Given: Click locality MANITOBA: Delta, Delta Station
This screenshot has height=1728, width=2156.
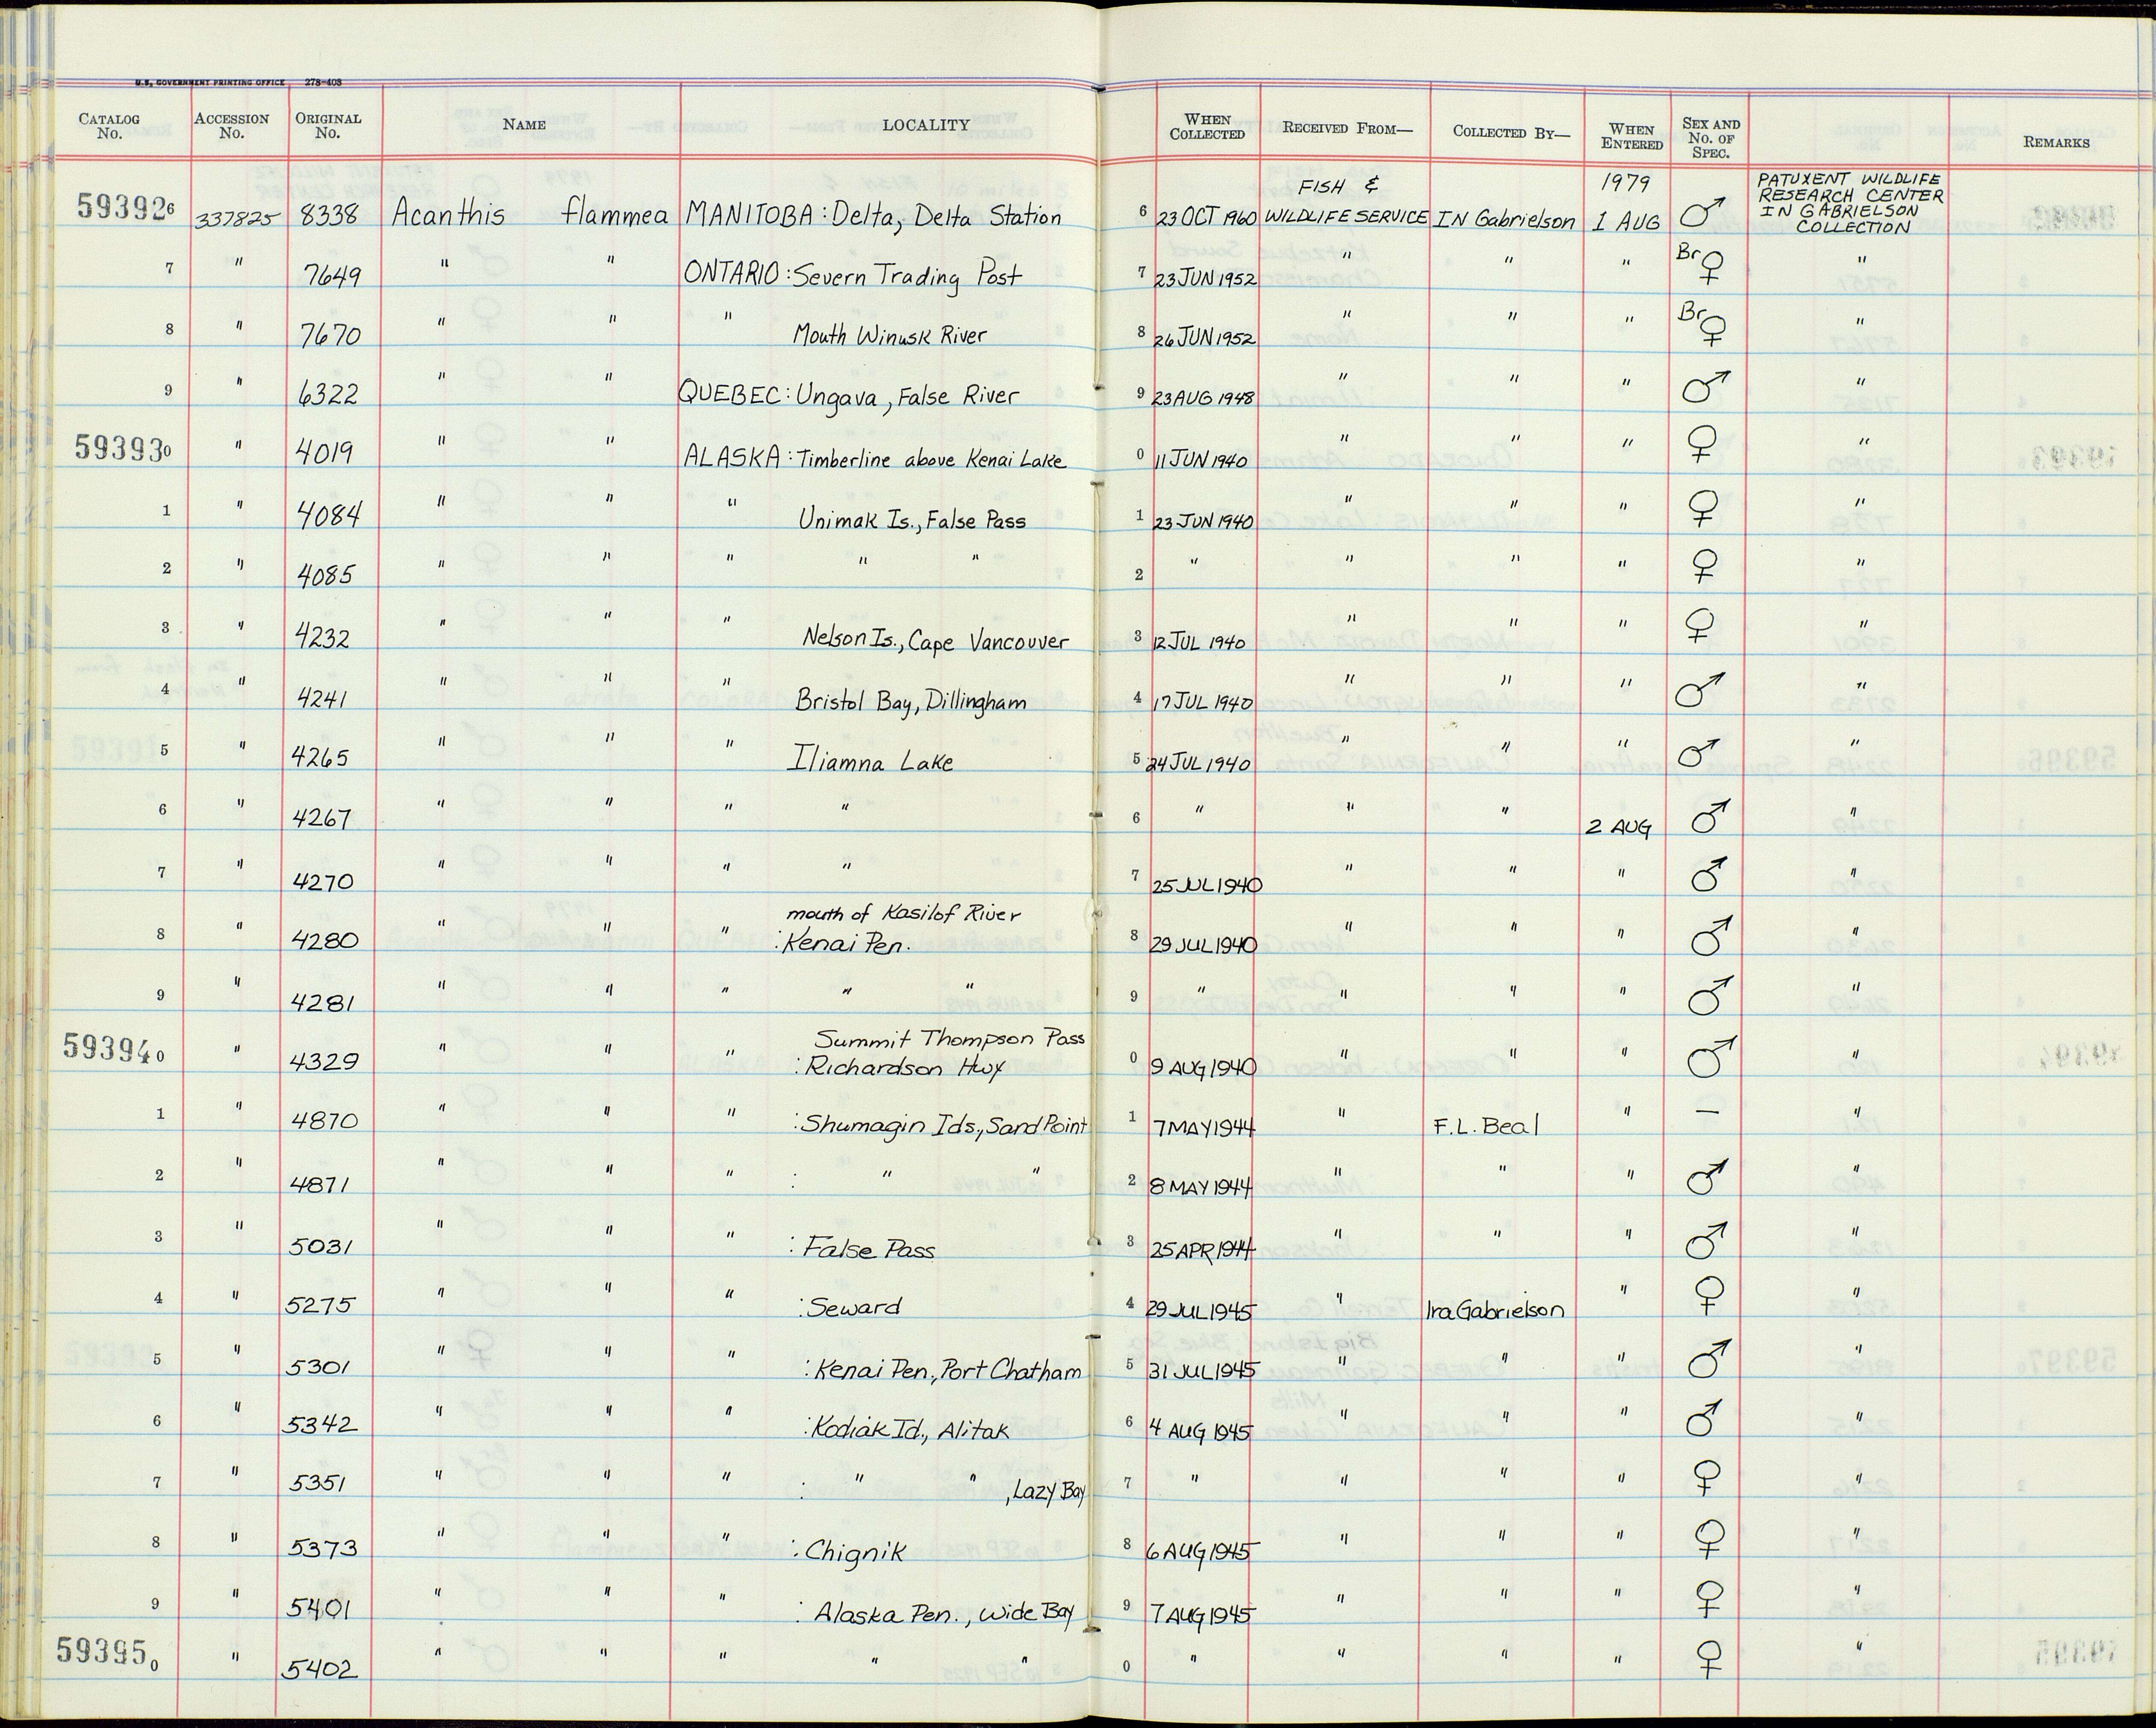Looking at the screenshot, I should [873, 214].
